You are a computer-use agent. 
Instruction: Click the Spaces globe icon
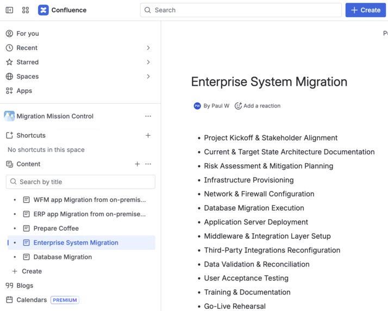(x=9, y=77)
